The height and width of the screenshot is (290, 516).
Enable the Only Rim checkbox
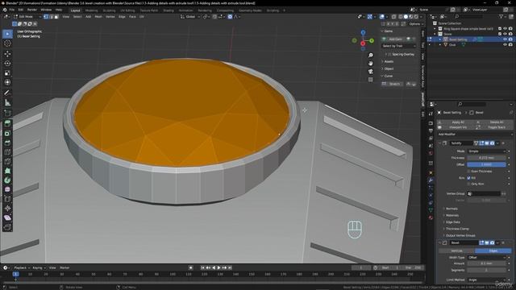point(468,184)
